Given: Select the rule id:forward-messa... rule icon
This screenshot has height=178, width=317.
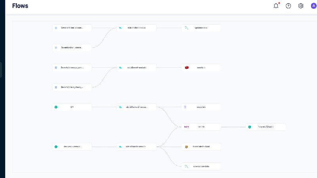Looking at the screenshot, I should tap(120, 107).
